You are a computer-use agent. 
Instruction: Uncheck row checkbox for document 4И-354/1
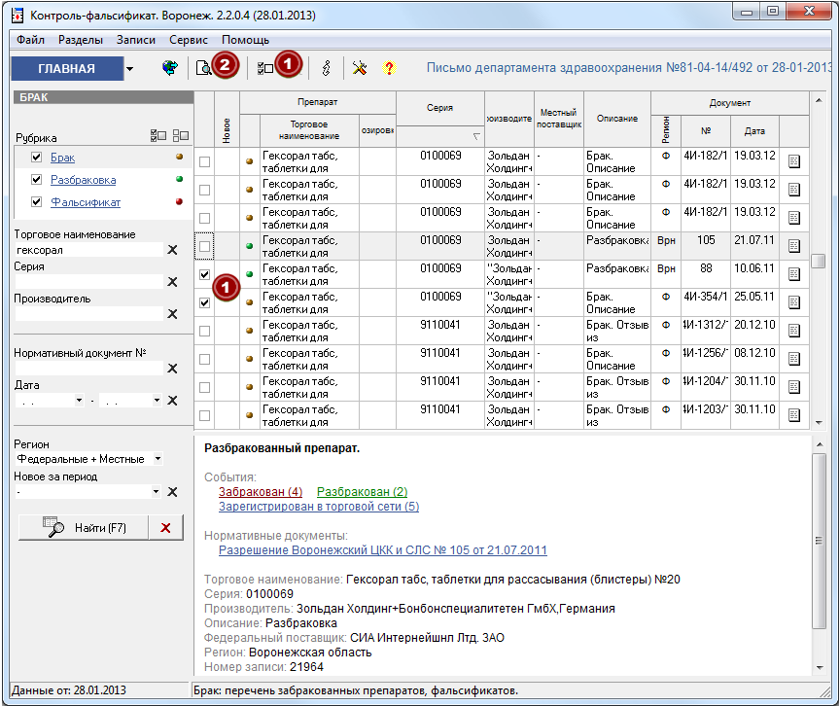click(204, 302)
